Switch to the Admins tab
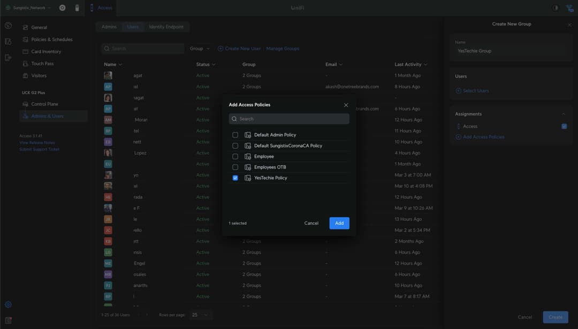Screen dimensions: 578x329 pos(109,27)
